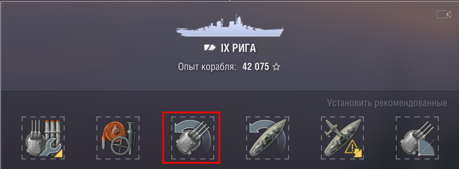The width and height of the screenshot is (459, 169).
Task: Choose the turret rotation upgrade slot
Action: point(193,138)
